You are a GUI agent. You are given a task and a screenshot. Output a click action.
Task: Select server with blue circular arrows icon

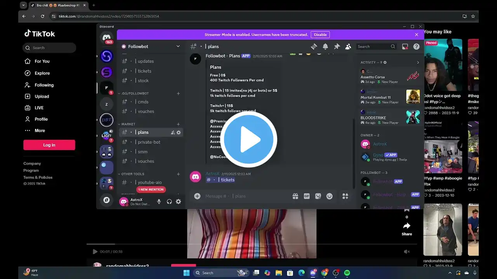click(106, 56)
